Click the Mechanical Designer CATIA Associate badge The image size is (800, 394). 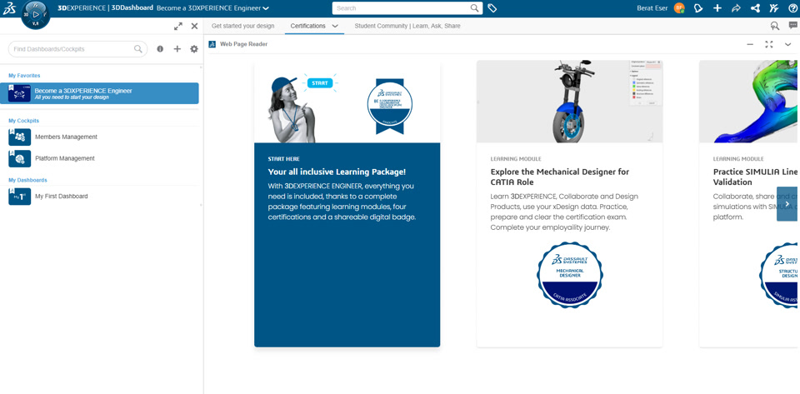click(x=569, y=275)
